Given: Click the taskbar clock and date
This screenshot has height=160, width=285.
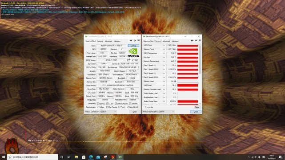Looking at the screenshot, I should tap(272, 157).
